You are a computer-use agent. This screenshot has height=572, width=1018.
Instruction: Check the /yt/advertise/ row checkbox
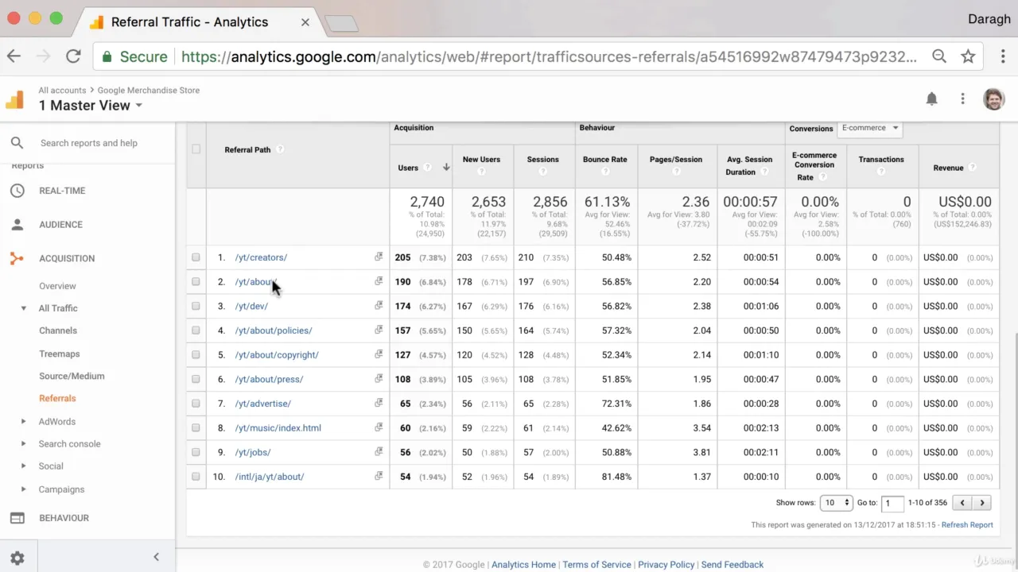(196, 404)
